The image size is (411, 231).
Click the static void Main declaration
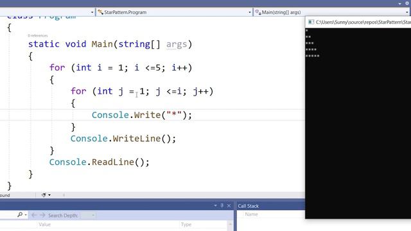click(x=110, y=44)
